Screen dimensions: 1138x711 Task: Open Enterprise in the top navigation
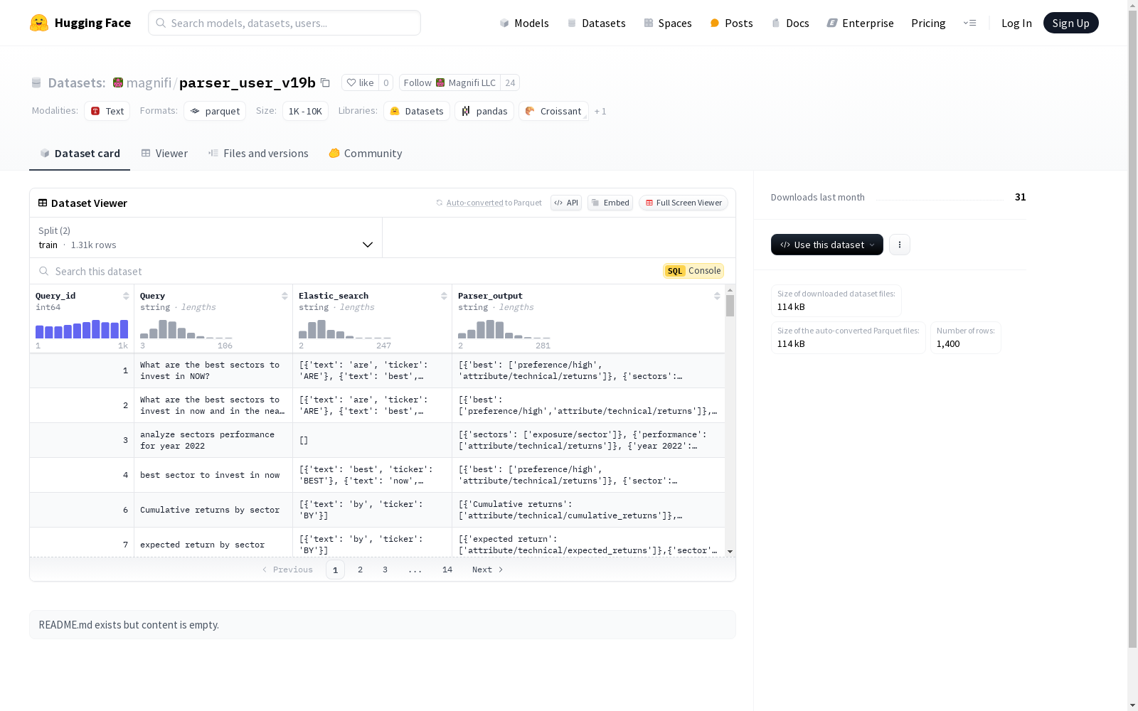click(860, 23)
